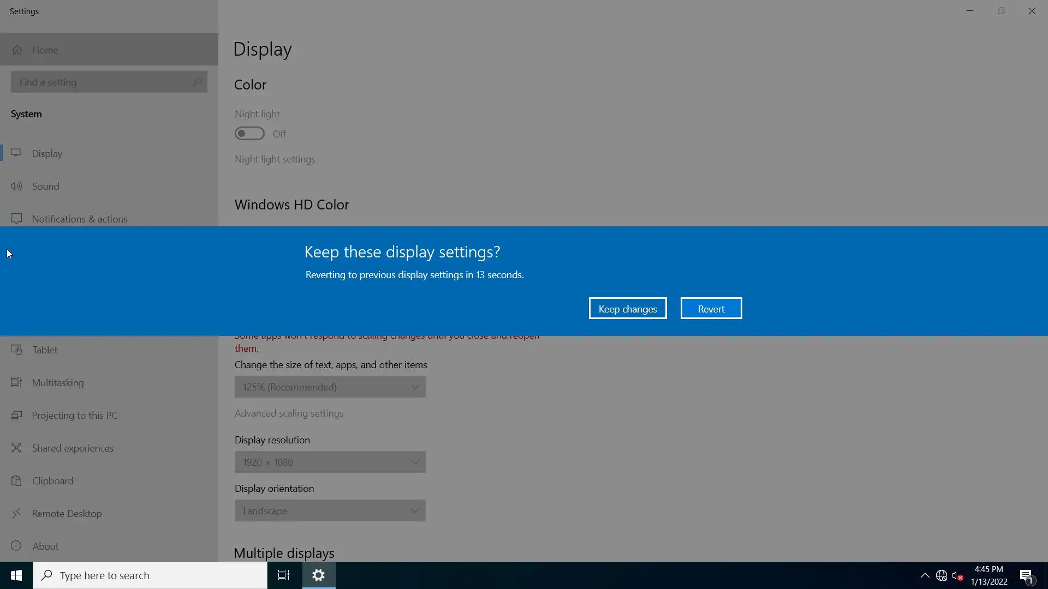This screenshot has width=1048, height=589.
Task: Click the Revert button
Action: click(x=711, y=309)
